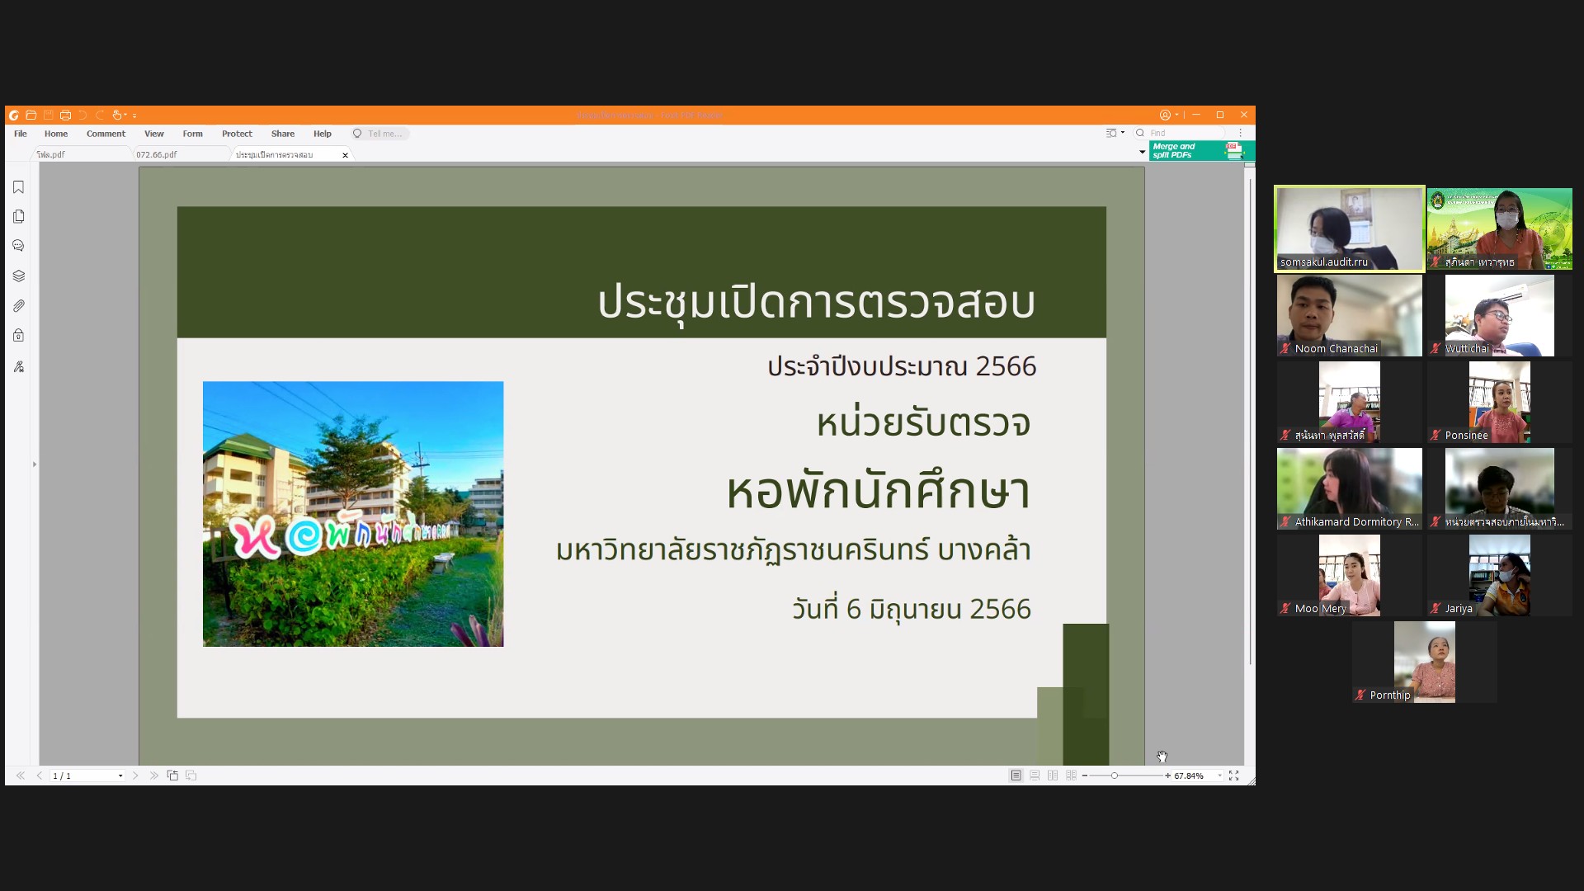The height and width of the screenshot is (891, 1584).
Task: Open the Attachments paperclip panel icon
Action: tap(18, 305)
